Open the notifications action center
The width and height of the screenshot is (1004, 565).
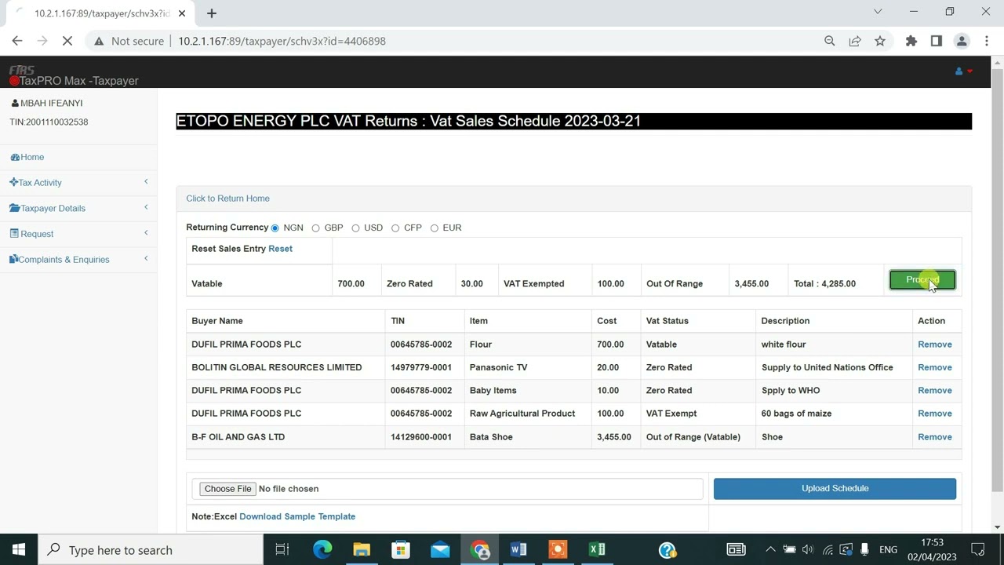(x=978, y=549)
